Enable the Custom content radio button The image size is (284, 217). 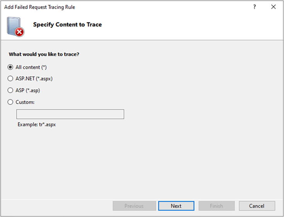10,102
